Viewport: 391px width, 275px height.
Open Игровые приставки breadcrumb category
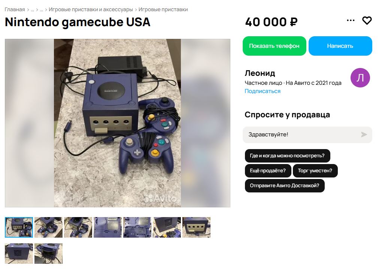click(x=163, y=9)
